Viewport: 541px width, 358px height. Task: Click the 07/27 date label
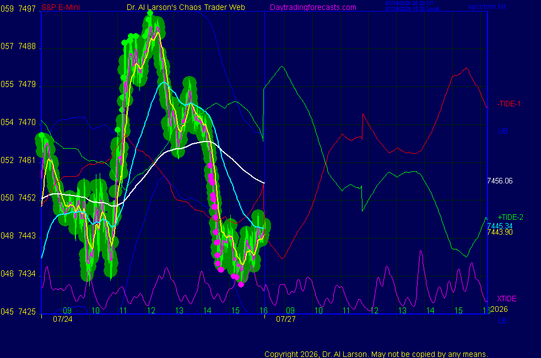[286, 319]
